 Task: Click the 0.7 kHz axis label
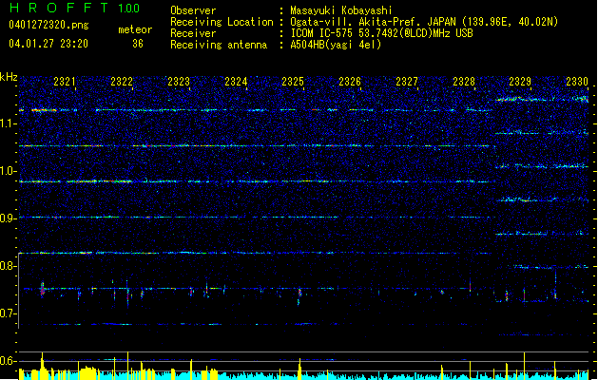9,313
